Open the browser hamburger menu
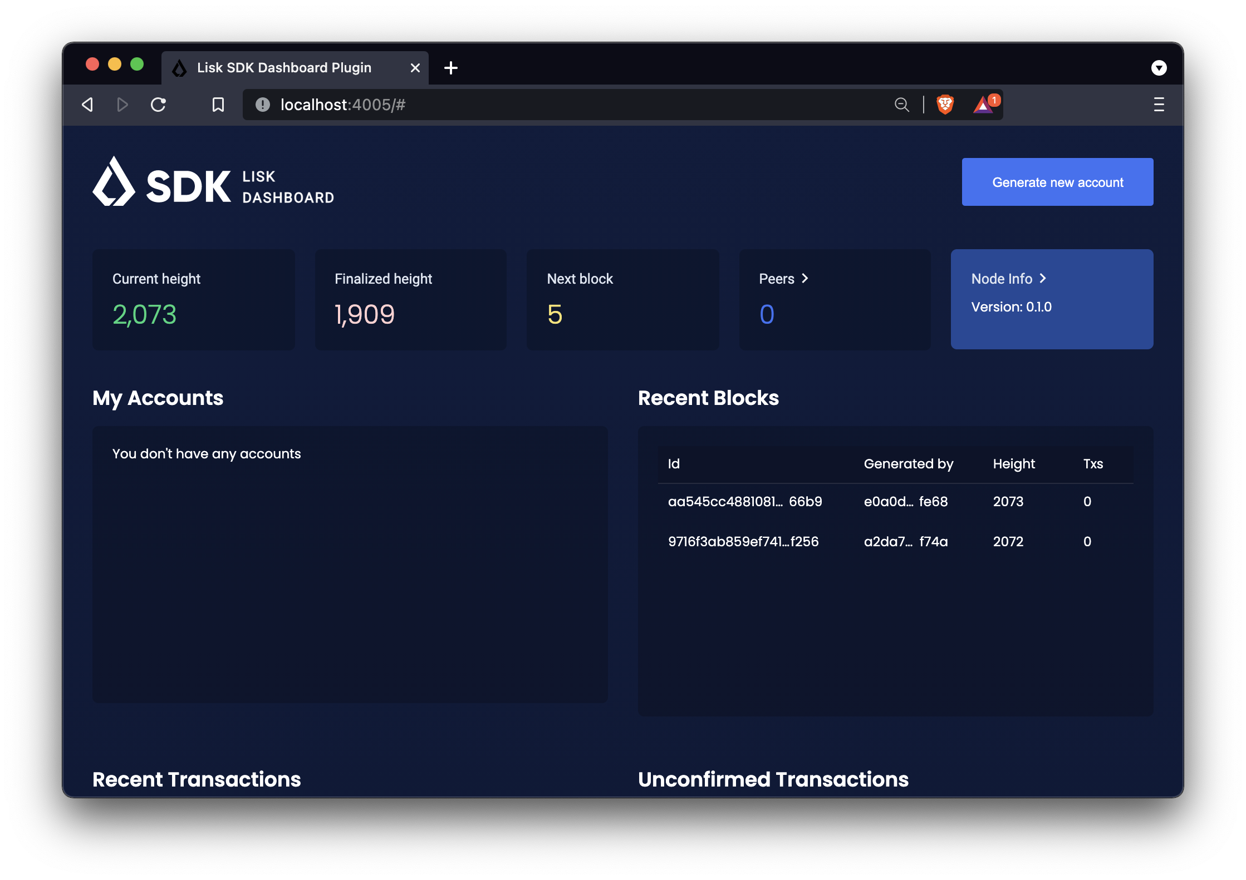Image resolution: width=1246 pixels, height=880 pixels. tap(1159, 105)
